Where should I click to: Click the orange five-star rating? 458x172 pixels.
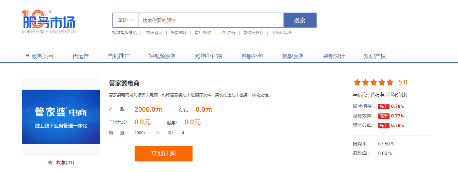(x=373, y=82)
